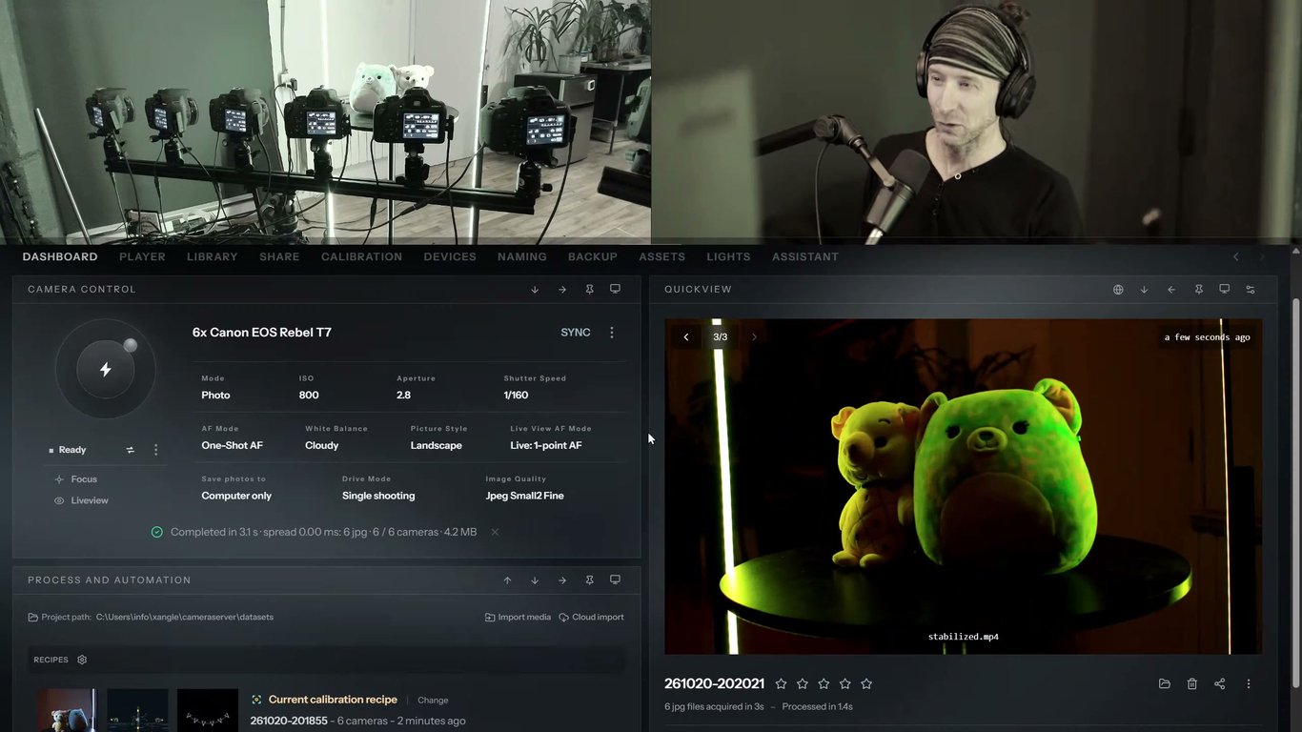The width and height of the screenshot is (1302, 732).
Task: Move Process and Automation panel up
Action: point(508,579)
